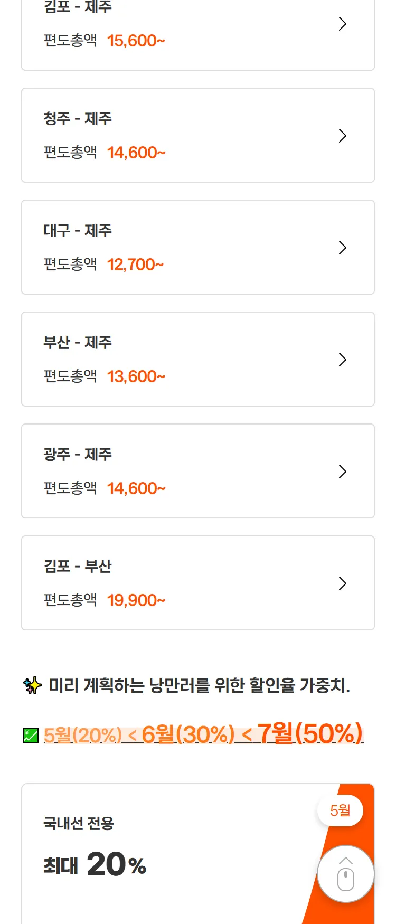Open the 국내선 전용 최대 20% card
Screen dimensions: 396x924
[198, 854]
